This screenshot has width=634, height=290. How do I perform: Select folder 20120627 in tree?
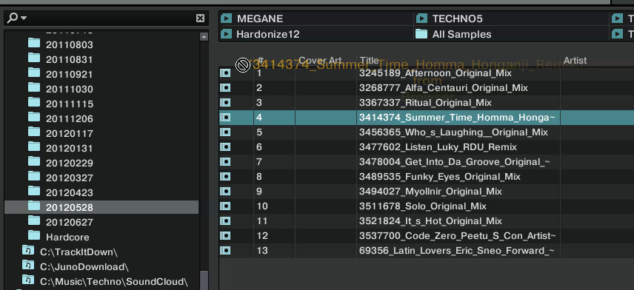point(69,222)
